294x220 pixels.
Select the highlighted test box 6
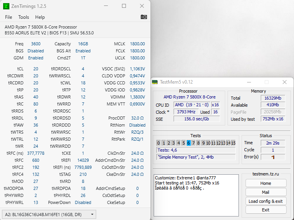[188, 143]
